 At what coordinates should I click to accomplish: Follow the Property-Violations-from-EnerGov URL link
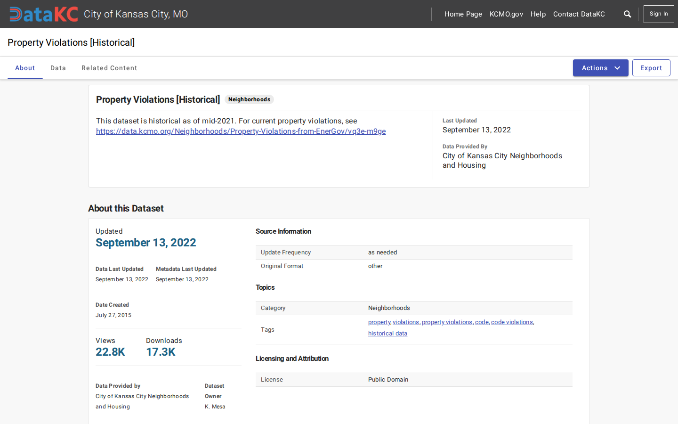point(241,131)
